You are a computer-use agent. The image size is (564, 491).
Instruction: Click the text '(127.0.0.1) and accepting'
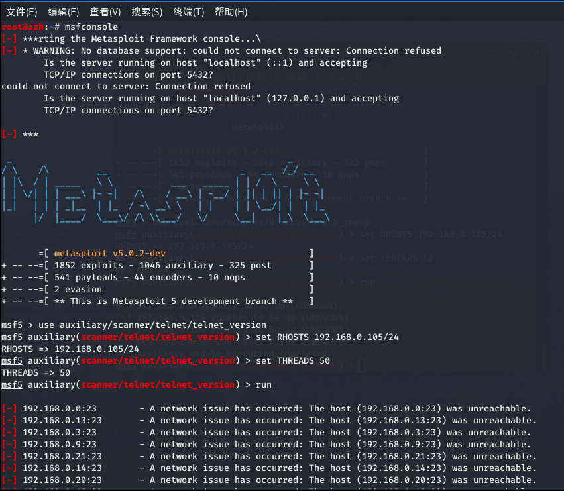333,98
